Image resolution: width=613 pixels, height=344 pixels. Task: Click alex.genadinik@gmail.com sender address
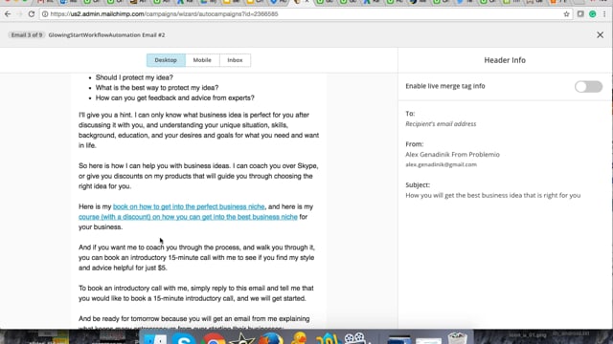click(441, 164)
